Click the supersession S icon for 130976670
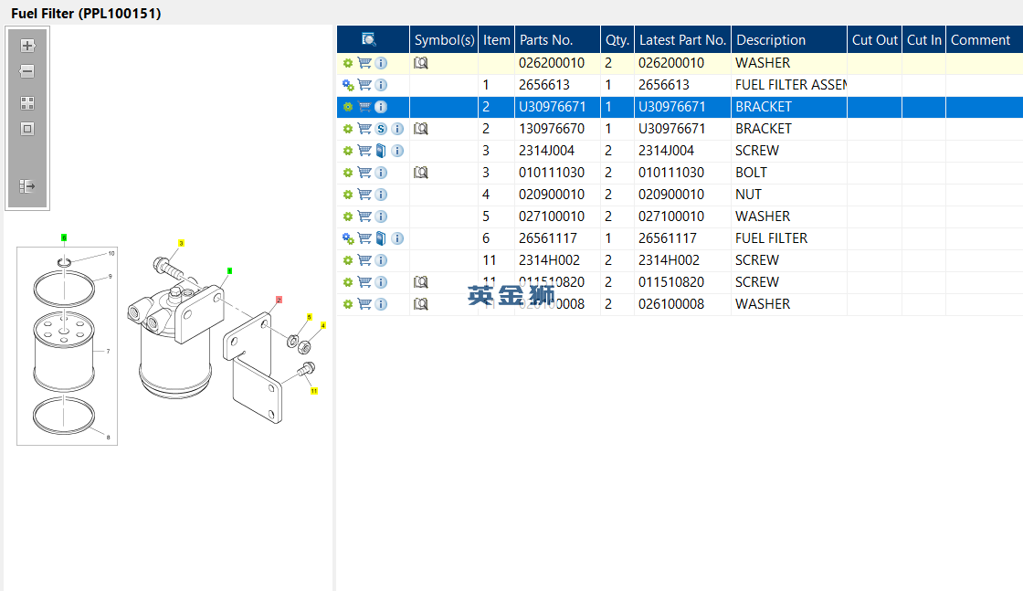 (381, 129)
